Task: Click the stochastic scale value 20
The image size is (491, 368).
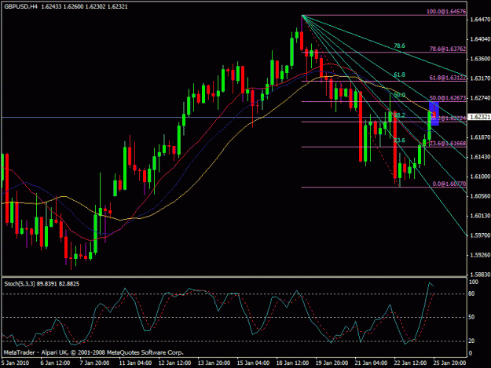Action: (471, 341)
